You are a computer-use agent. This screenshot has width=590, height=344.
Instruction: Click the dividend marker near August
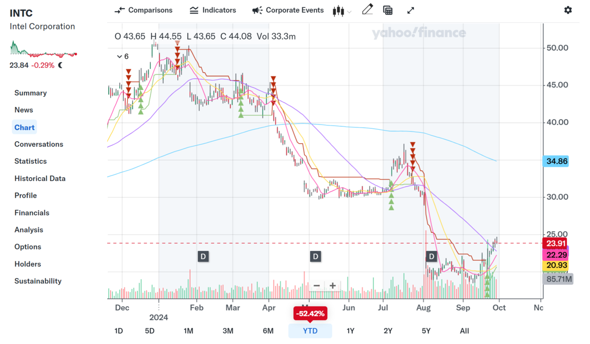(431, 256)
